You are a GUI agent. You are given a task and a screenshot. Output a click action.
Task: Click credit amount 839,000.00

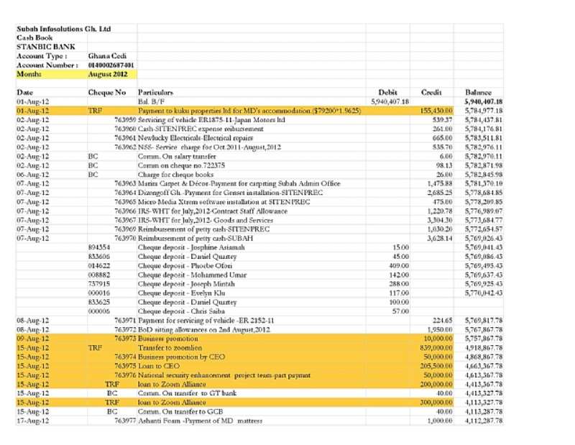coord(436,348)
